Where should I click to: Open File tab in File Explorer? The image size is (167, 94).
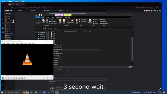click(38, 17)
